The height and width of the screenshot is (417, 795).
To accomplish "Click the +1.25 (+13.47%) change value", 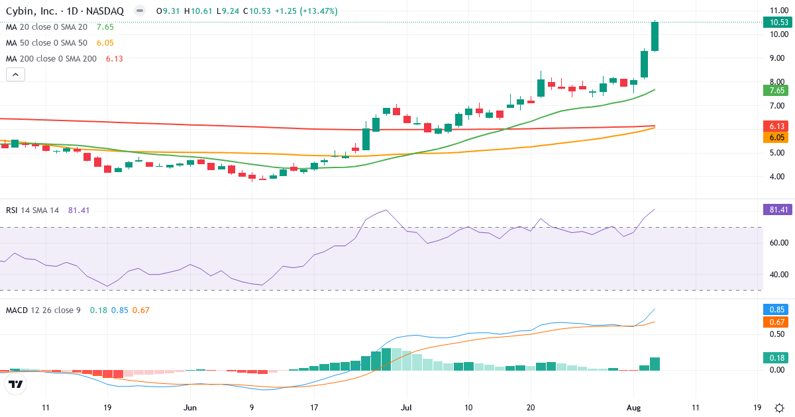I will pyautogui.click(x=305, y=11).
